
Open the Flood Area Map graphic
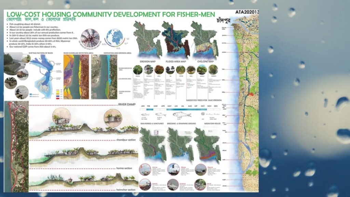point(175,39)
